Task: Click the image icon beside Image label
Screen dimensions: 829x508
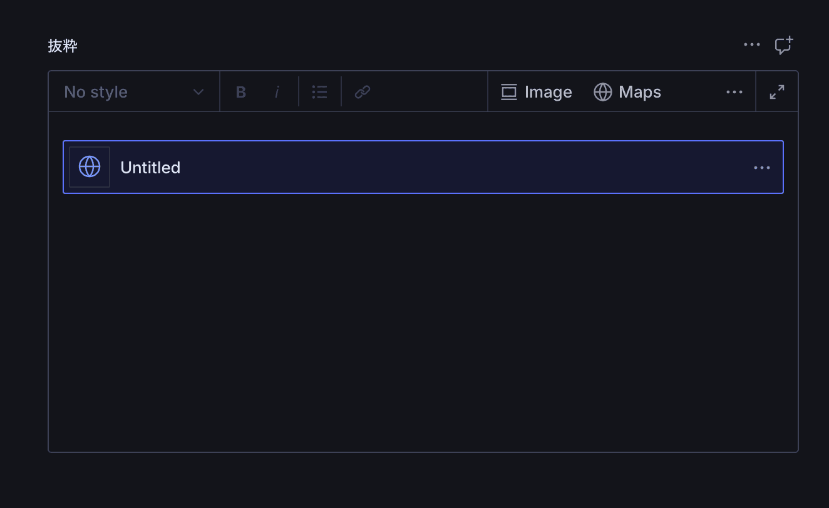Action: (509, 92)
